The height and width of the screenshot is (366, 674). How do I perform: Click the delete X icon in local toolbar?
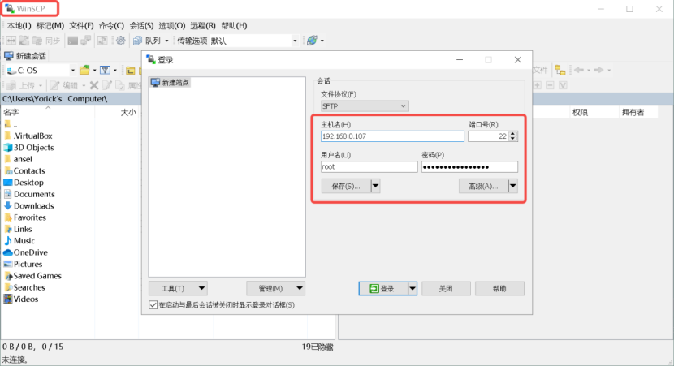(x=94, y=85)
